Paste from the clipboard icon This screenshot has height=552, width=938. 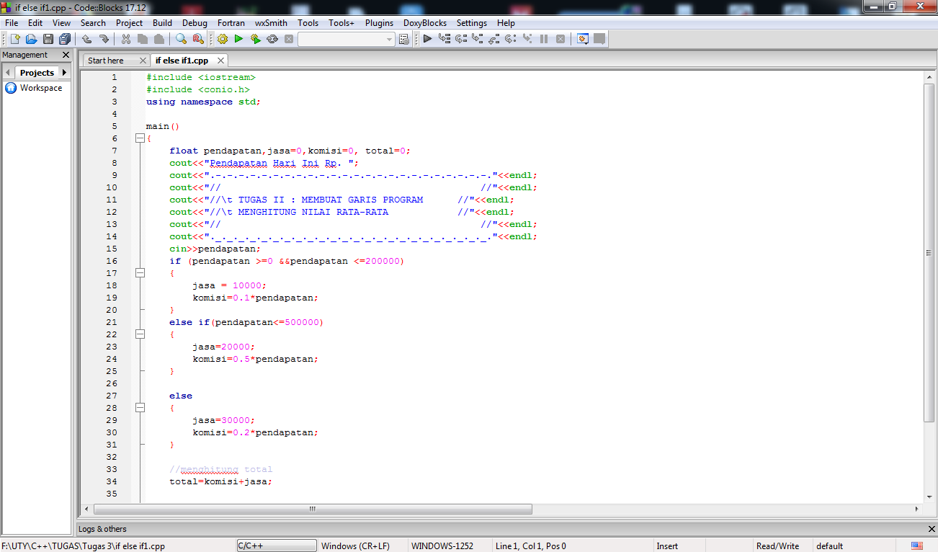pyautogui.click(x=158, y=39)
